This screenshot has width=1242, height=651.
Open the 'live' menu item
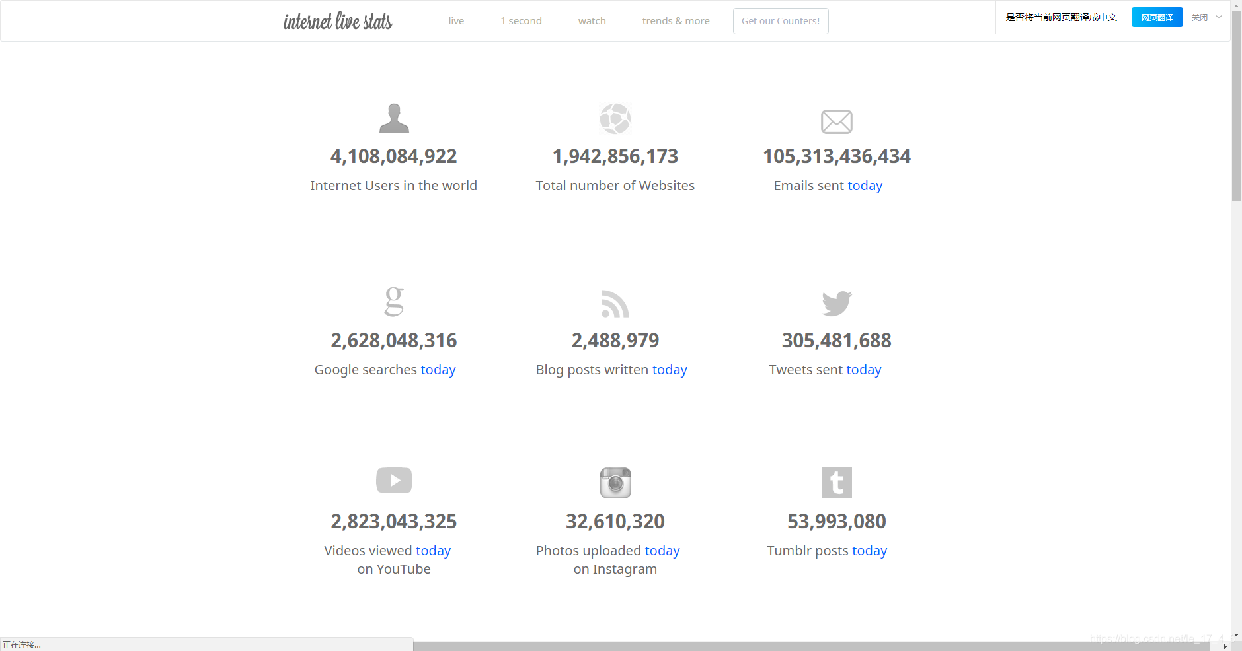(x=456, y=21)
